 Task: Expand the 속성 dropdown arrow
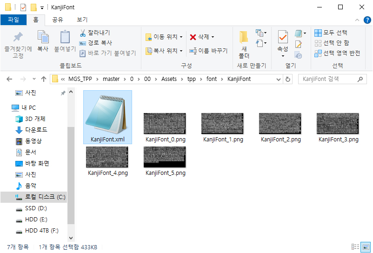coord(283,56)
